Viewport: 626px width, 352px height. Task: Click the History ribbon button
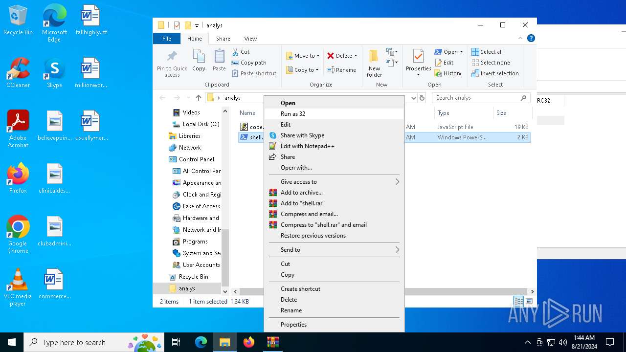click(447, 73)
